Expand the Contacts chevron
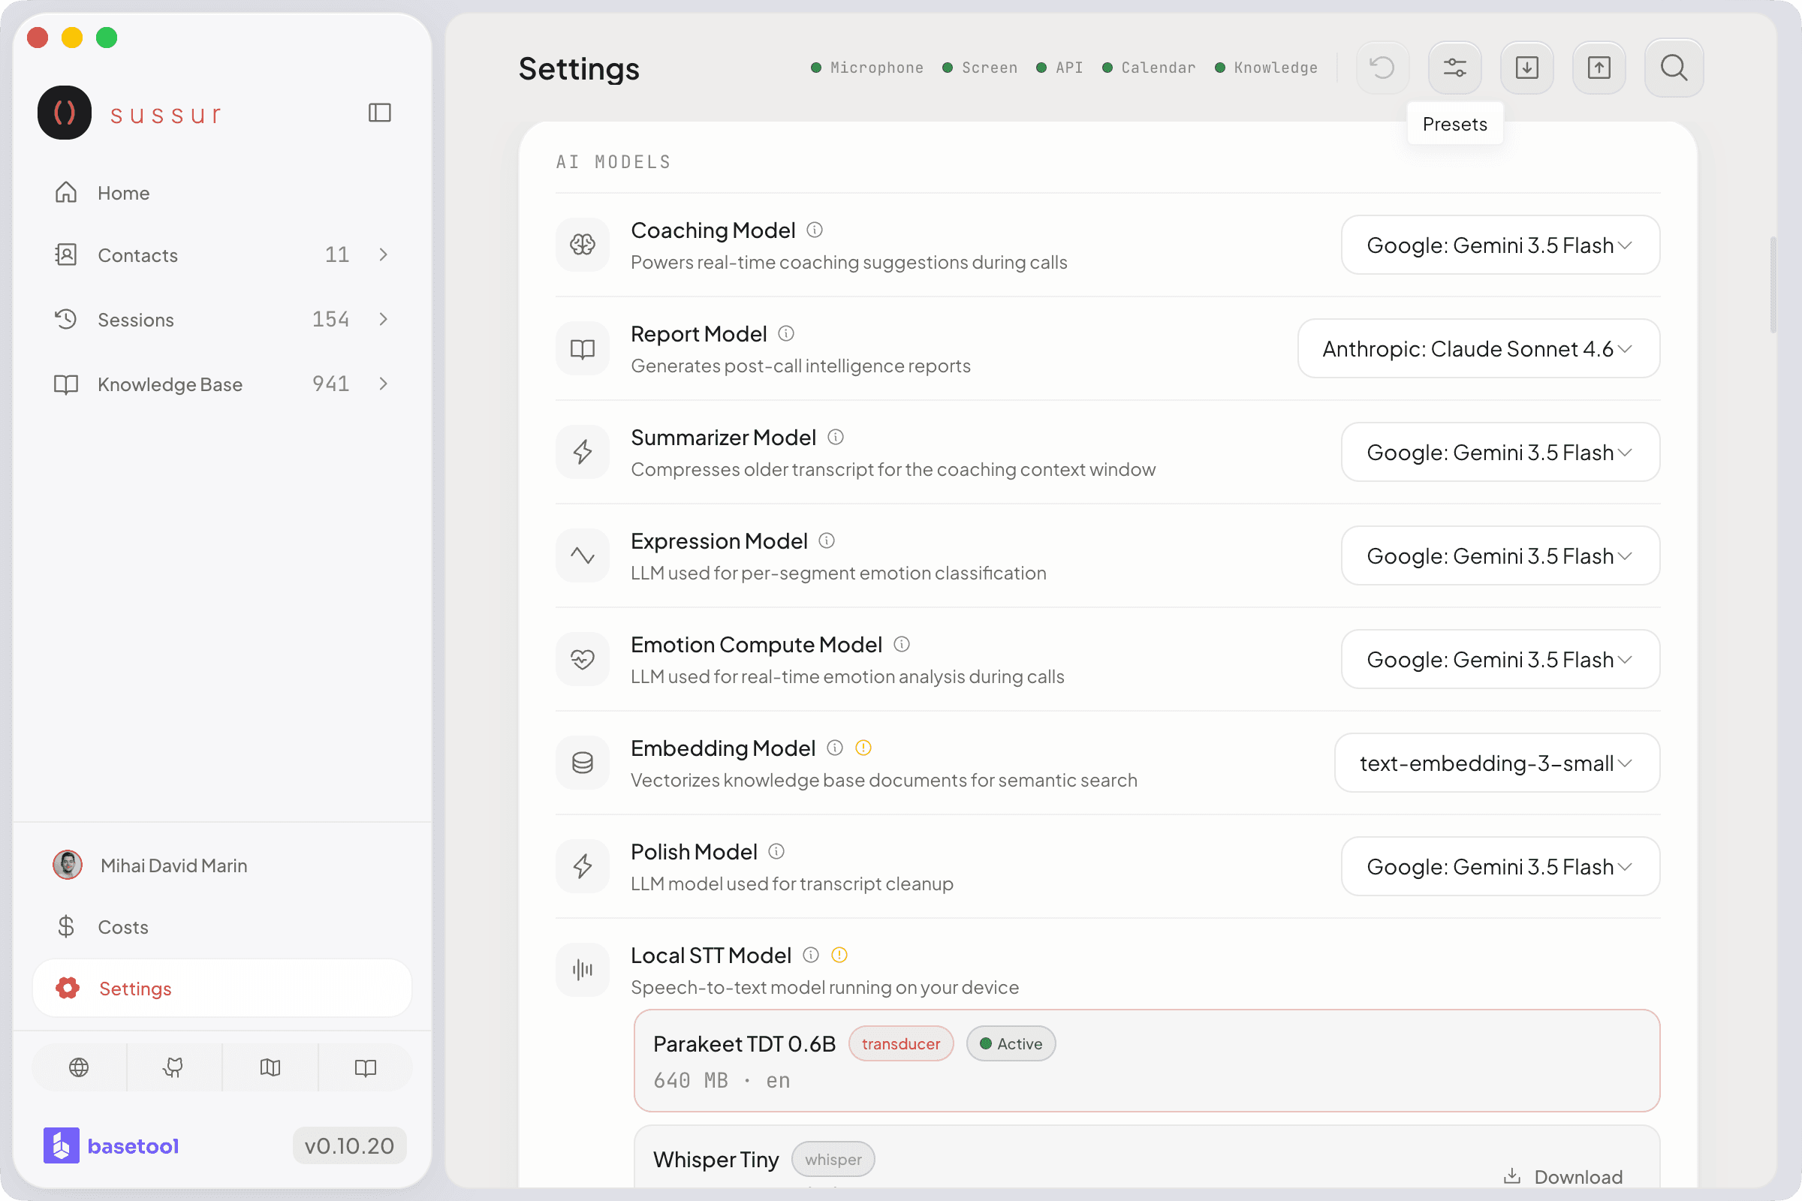This screenshot has width=1802, height=1201. pyautogui.click(x=383, y=254)
